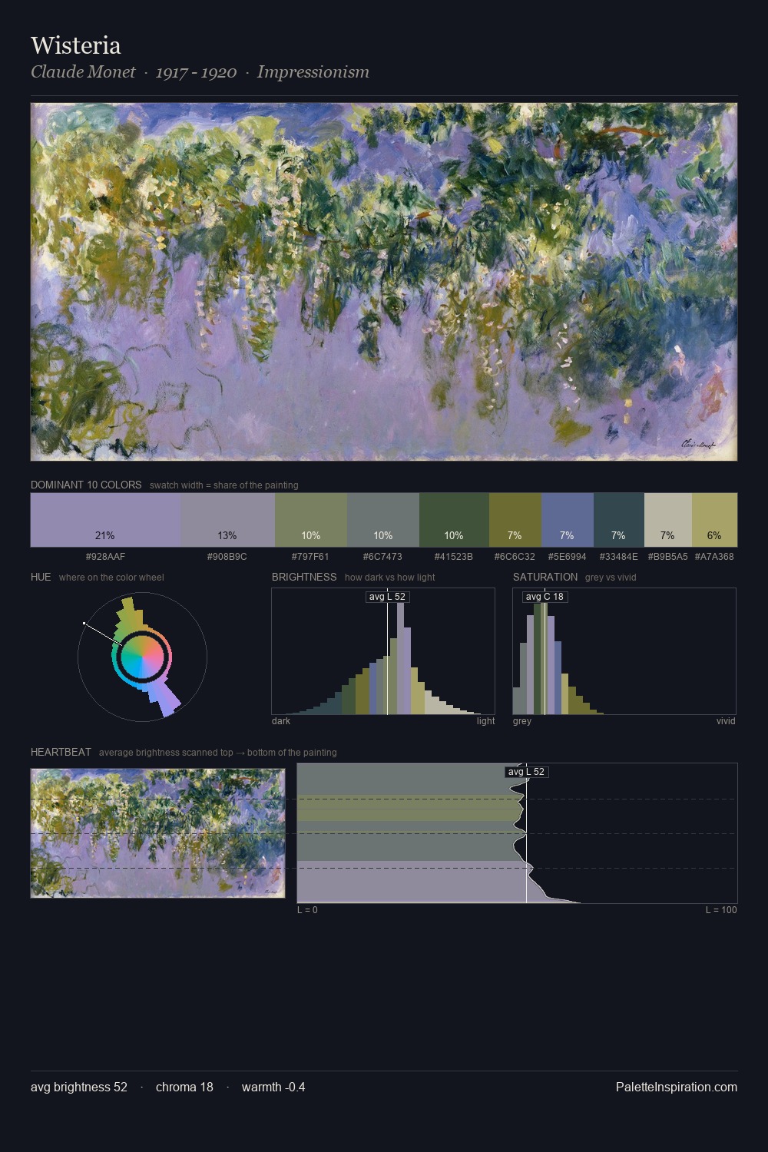
Task: Click the 'chroma 18' footer stat
Action: click(x=184, y=1087)
